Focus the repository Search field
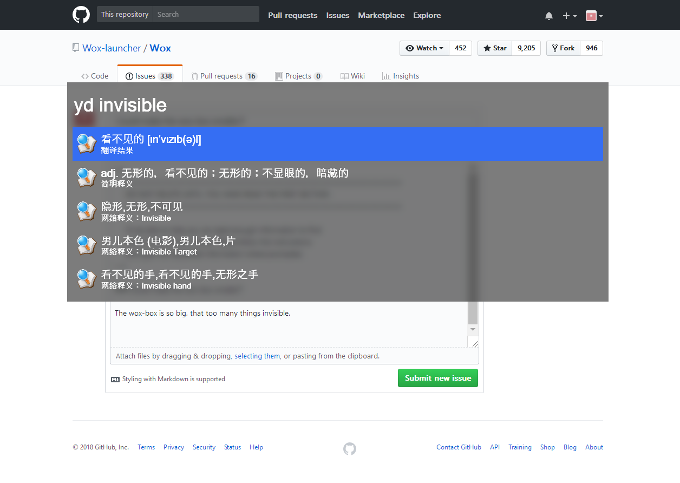Viewport: 680px width, 483px height. (206, 15)
